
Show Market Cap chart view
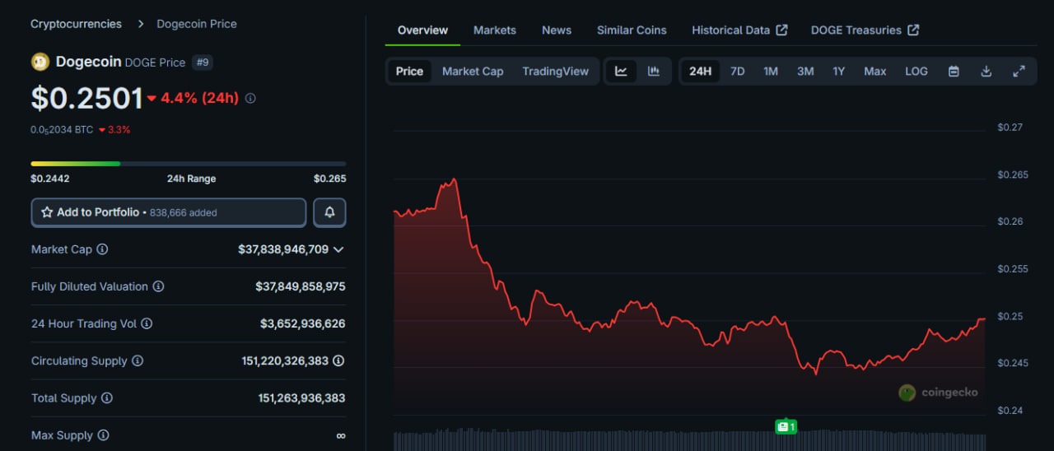click(472, 72)
